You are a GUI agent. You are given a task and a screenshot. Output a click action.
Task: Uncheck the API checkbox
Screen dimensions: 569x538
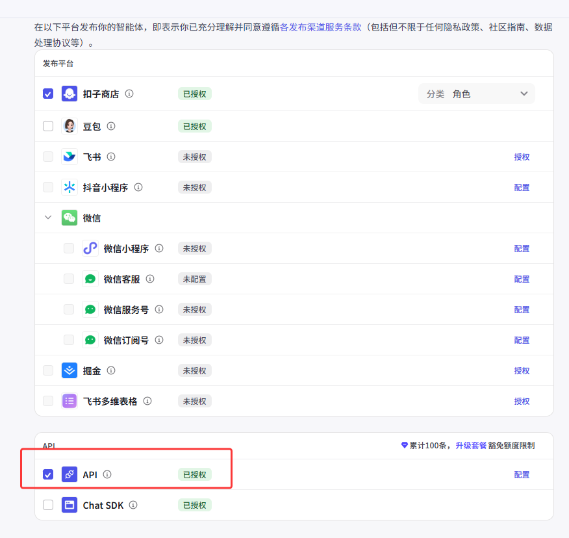[48, 474]
